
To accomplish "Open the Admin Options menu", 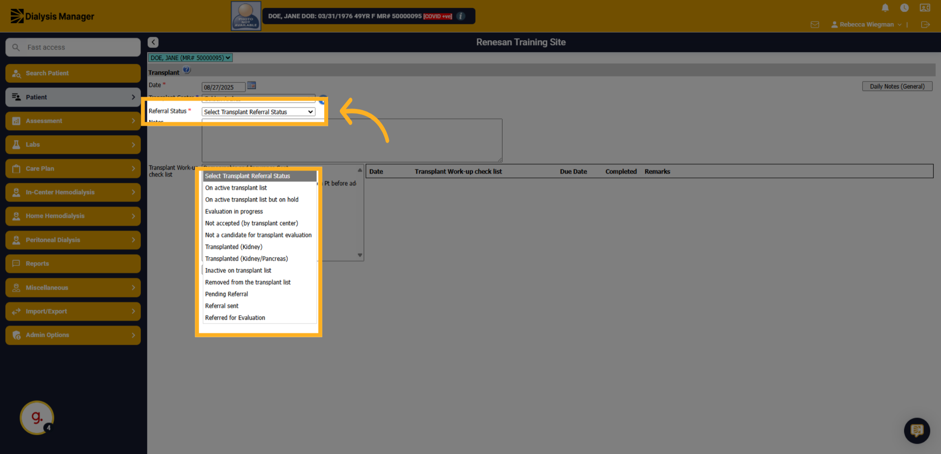I will (73, 335).
